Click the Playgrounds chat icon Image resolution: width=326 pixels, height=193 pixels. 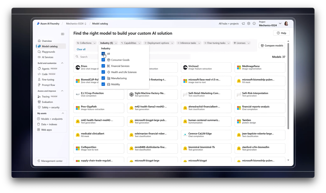39,52
